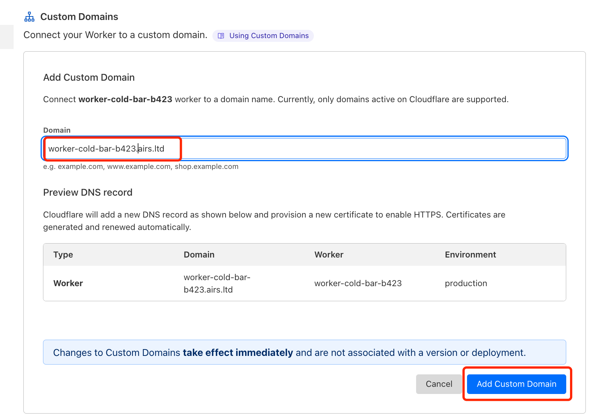Click the Add Custom Domain form heading
The height and width of the screenshot is (420, 590).
coord(89,77)
